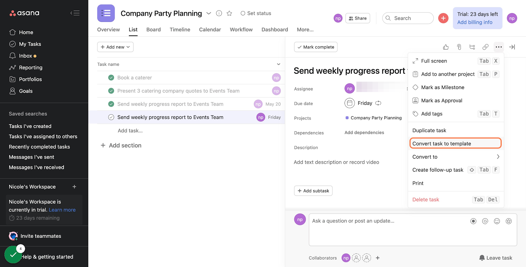
Task: Check off the Friday weekly progress report
Action: click(x=111, y=117)
